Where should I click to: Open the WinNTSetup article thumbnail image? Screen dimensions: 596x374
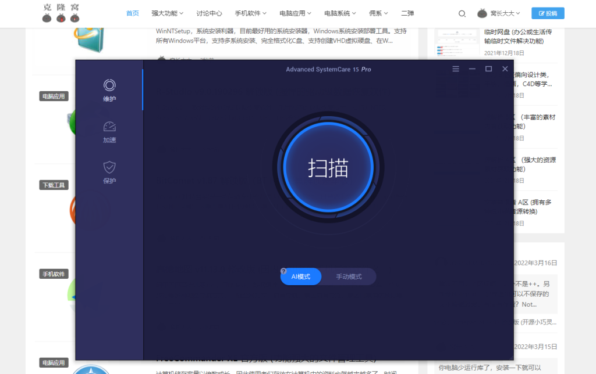pyautogui.click(x=89, y=39)
